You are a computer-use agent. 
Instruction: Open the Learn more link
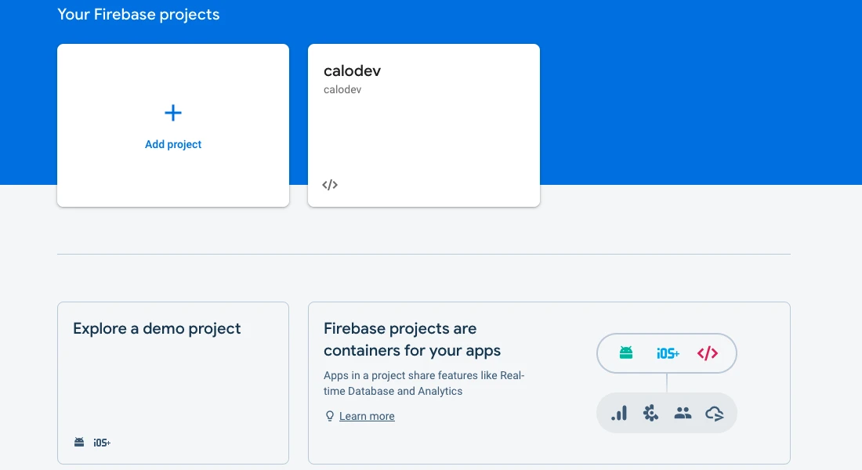(x=367, y=416)
